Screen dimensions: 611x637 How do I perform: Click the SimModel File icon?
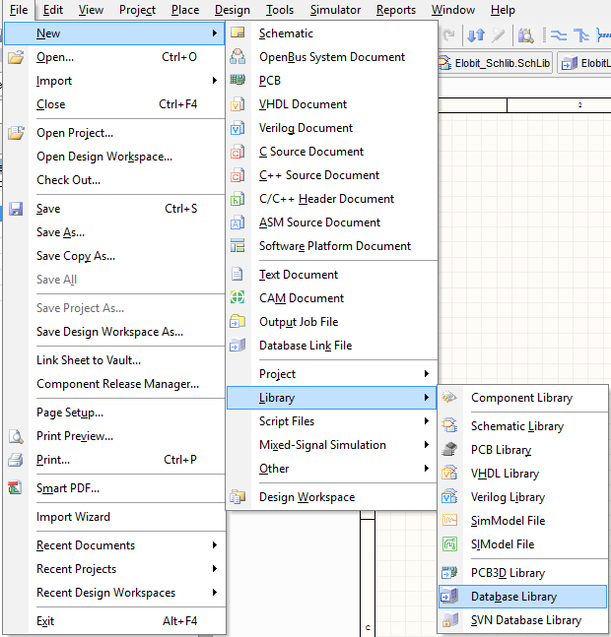449,521
